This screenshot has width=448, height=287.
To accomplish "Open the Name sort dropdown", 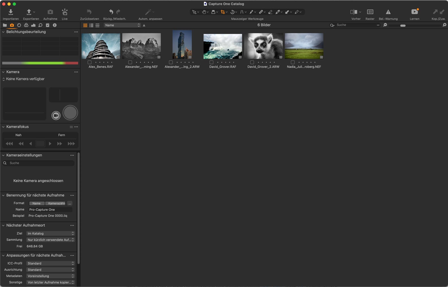I will (x=122, y=25).
